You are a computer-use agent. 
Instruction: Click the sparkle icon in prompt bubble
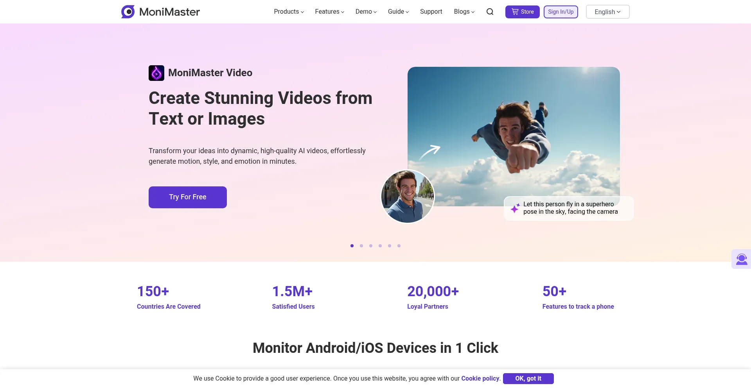pyautogui.click(x=515, y=208)
